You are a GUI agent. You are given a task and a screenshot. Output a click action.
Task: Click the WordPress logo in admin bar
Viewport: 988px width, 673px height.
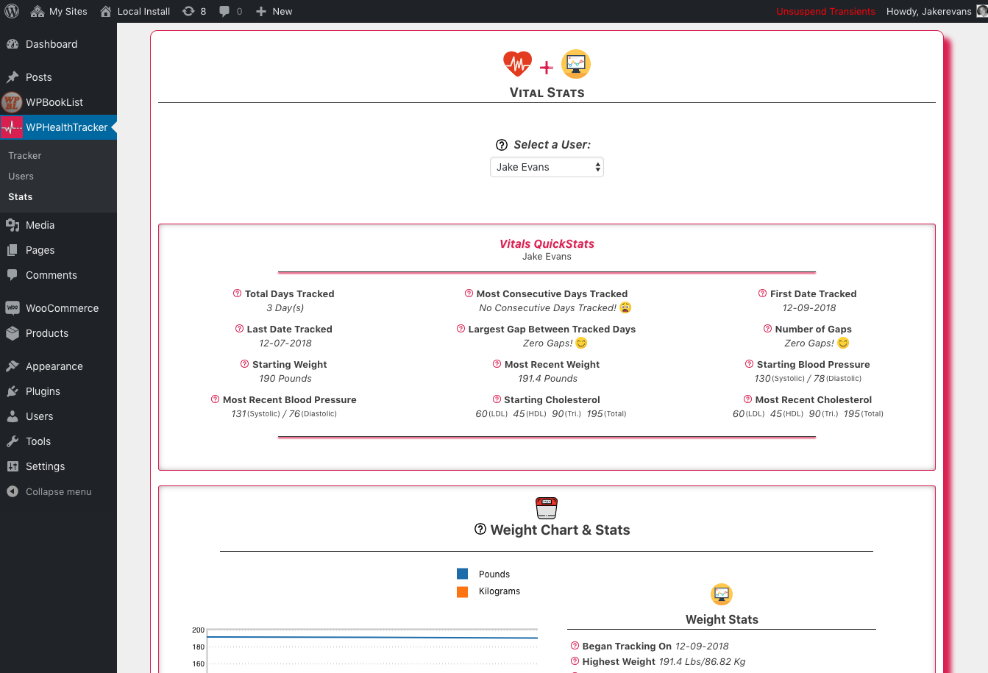click(12, 11)
